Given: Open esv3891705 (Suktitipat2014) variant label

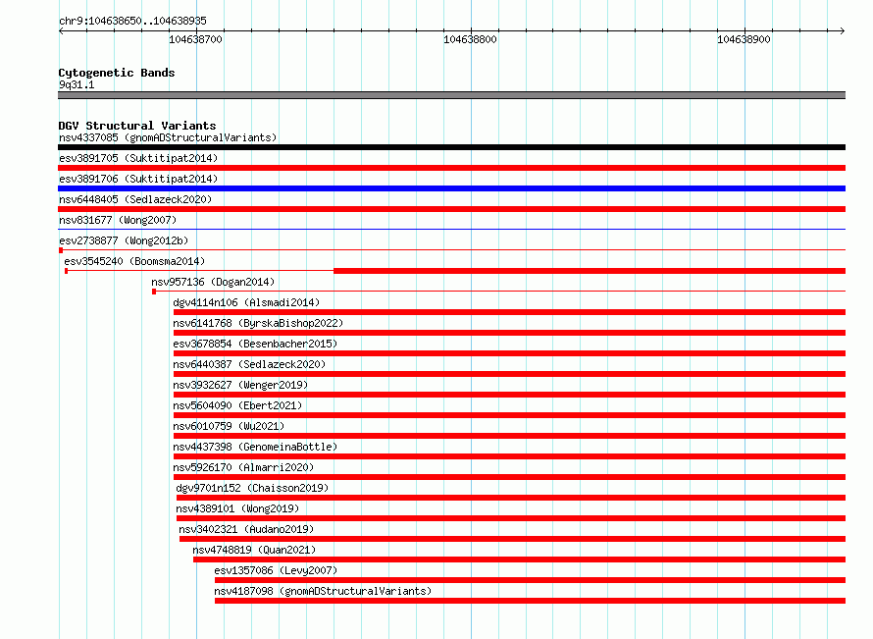Looking at the screenshot, I should [x=138, y=158].
